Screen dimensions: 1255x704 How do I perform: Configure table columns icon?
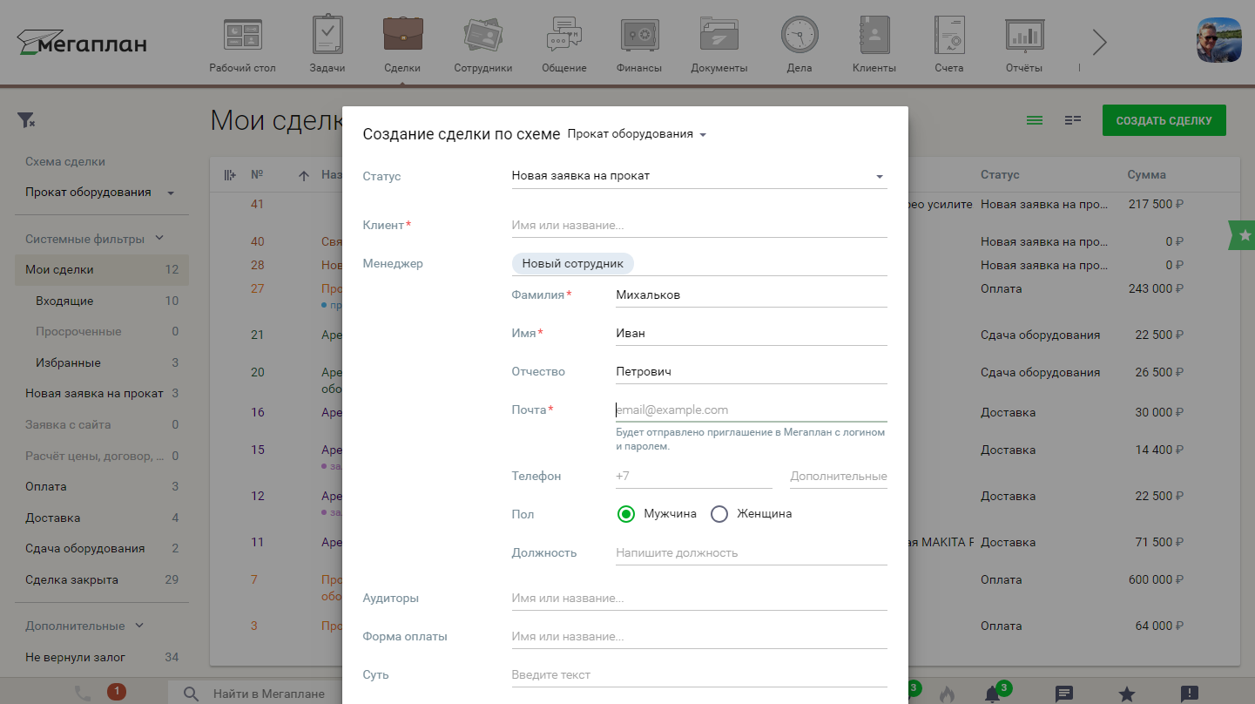click(x=230, y=175)
